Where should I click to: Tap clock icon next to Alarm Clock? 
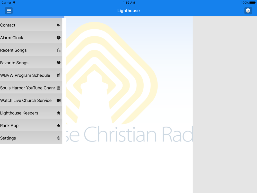tap(59, 38)
